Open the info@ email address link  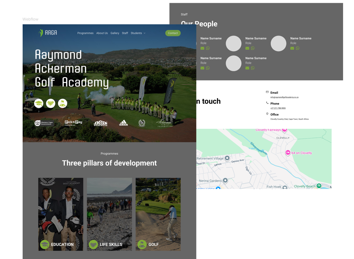pos(284,97)
